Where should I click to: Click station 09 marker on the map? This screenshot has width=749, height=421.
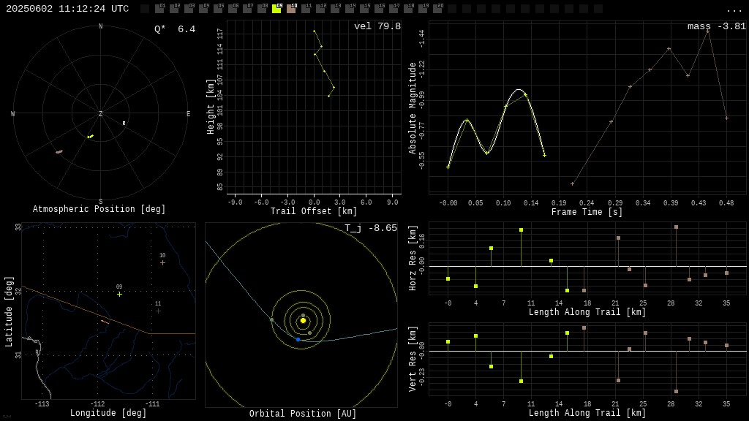click(x=119, y=294)
